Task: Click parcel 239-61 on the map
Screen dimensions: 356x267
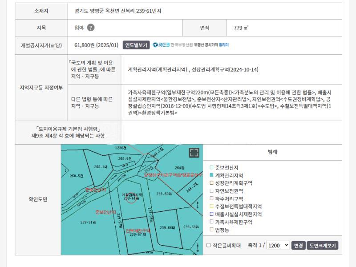Action: pyautogui.click(x=131, y=198)
